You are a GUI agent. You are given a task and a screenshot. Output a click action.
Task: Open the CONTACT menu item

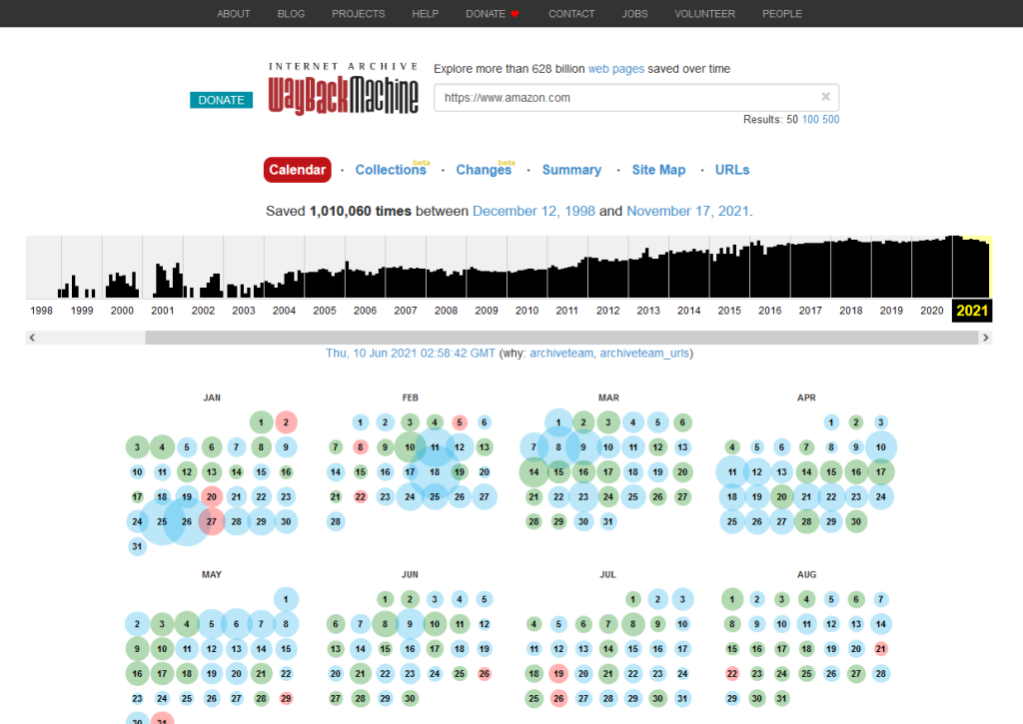pos(571,14)
